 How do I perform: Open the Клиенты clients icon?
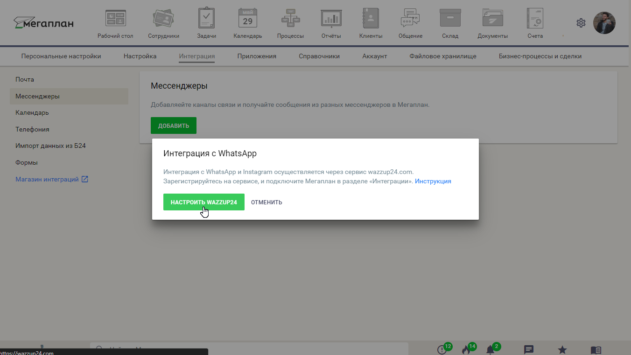(371, 19)
